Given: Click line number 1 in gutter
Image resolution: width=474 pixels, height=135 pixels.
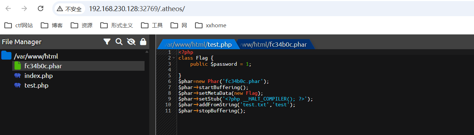Looking at the screenshot, I should point(169,52).
